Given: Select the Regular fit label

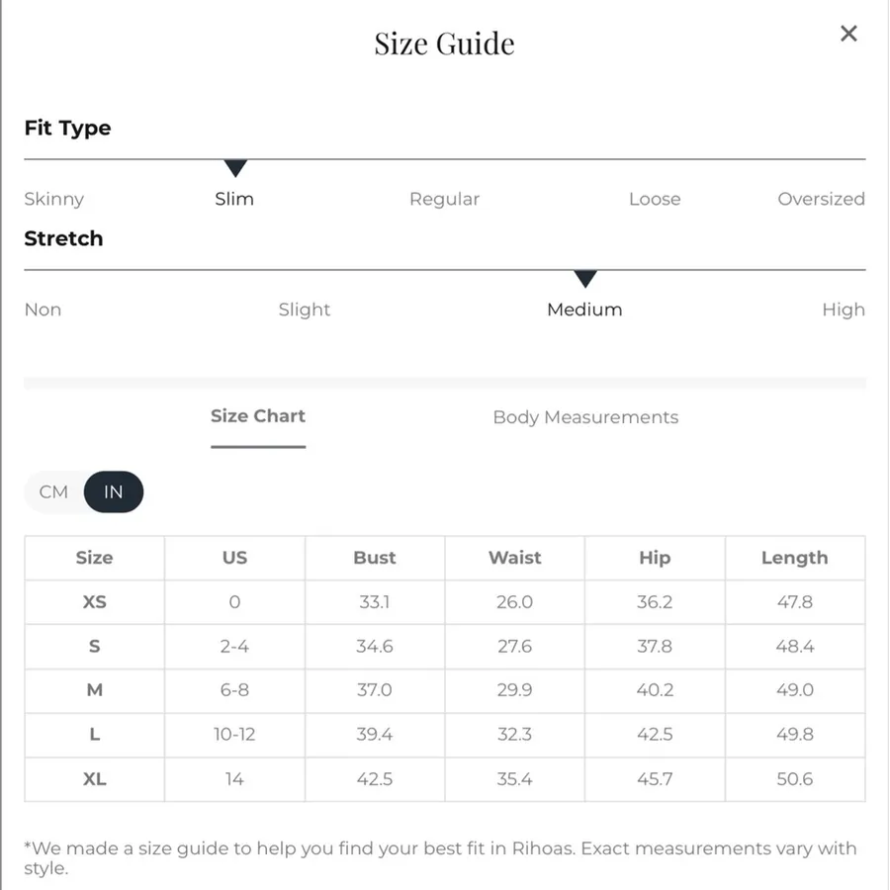Looking at the screenshot, I should pyautogui.click(x=444, y=199).
